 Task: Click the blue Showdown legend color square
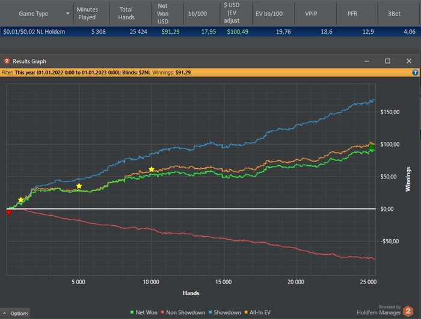[x=210, y=312]
